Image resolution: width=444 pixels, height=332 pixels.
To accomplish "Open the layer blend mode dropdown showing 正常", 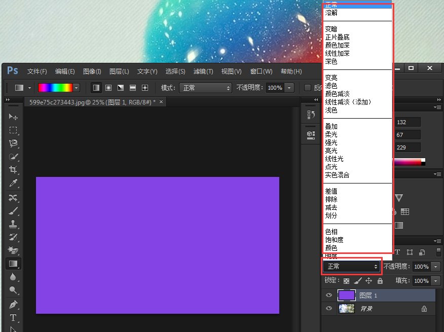I will [350, 266].
